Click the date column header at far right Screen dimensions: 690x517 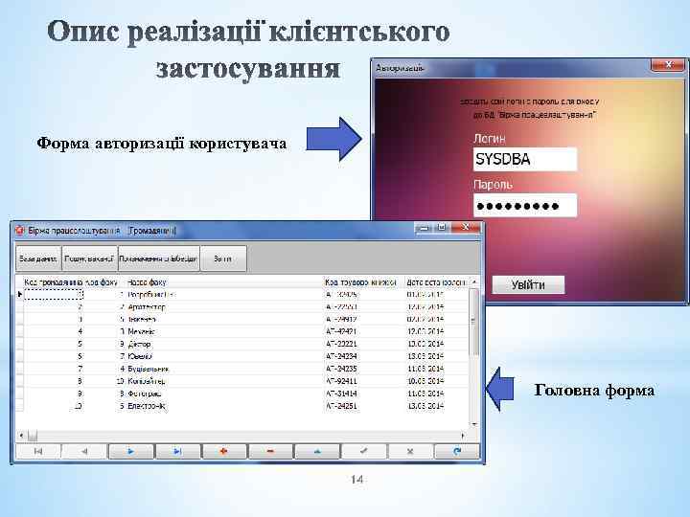pos(436,282)
